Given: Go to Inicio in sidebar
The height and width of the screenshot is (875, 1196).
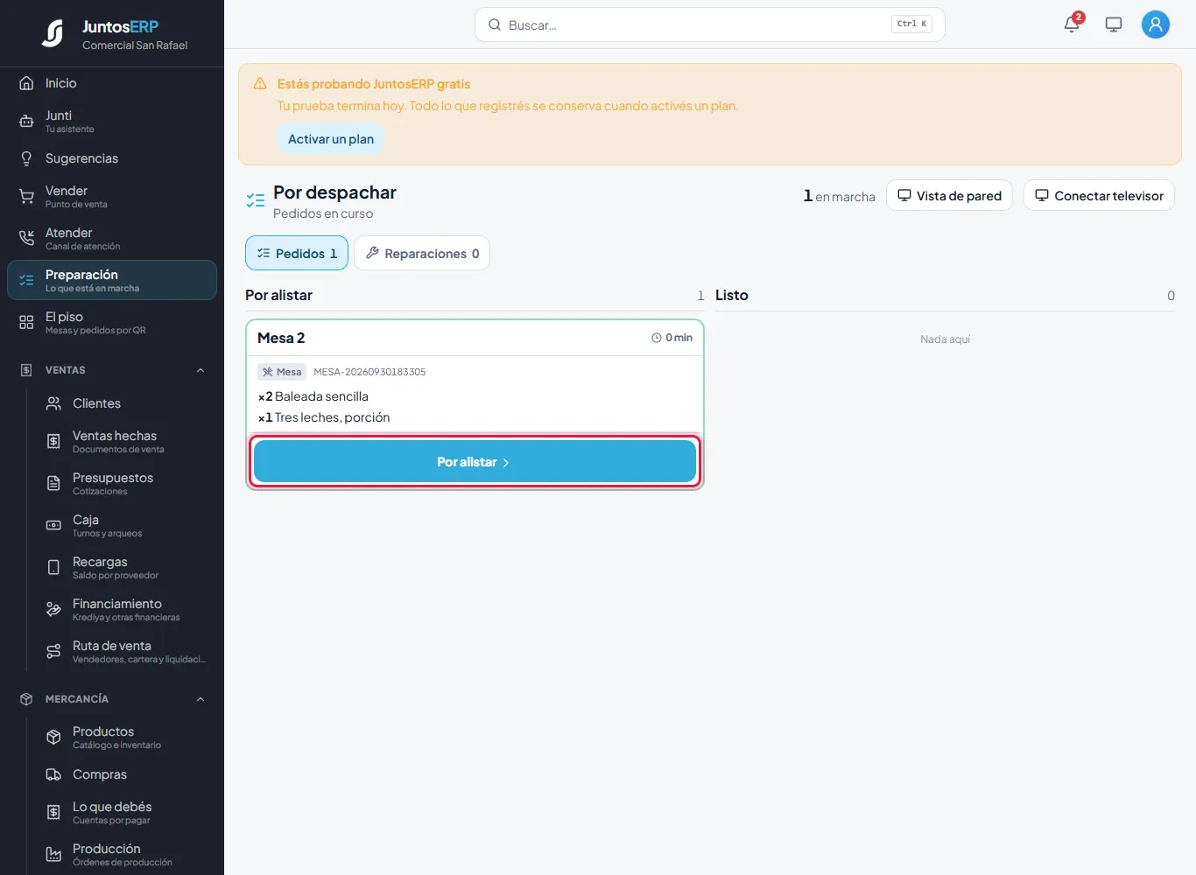Looking at the screenshot, I should click(x=112, y=83).
